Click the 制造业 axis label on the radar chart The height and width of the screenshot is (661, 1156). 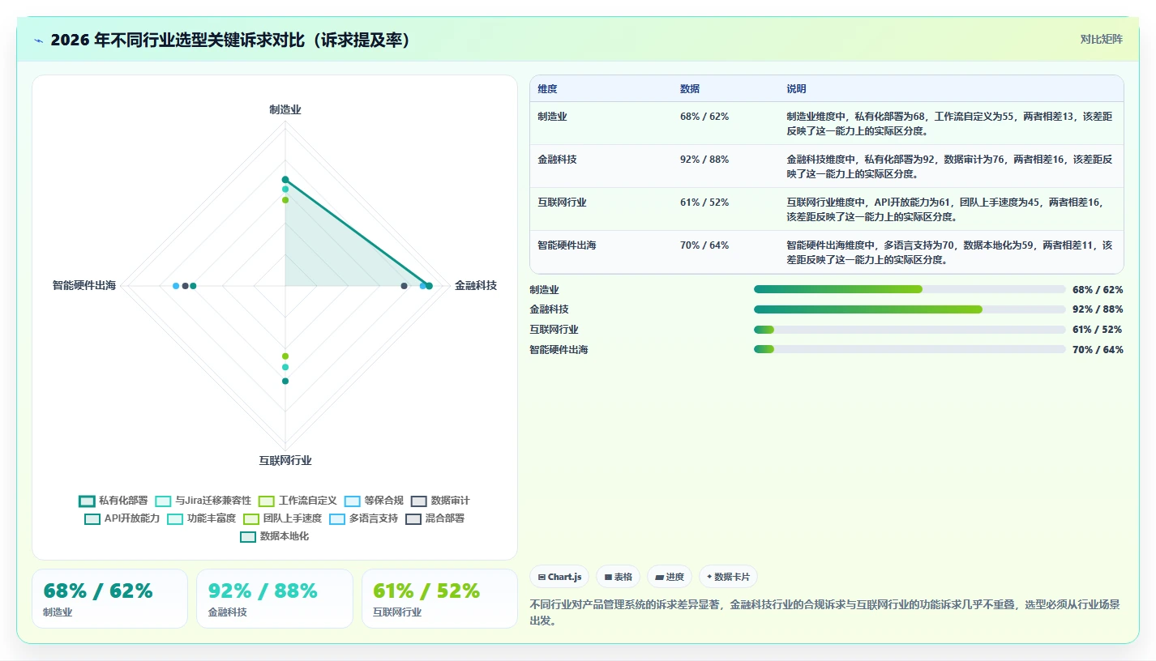(x=285, y=109)
